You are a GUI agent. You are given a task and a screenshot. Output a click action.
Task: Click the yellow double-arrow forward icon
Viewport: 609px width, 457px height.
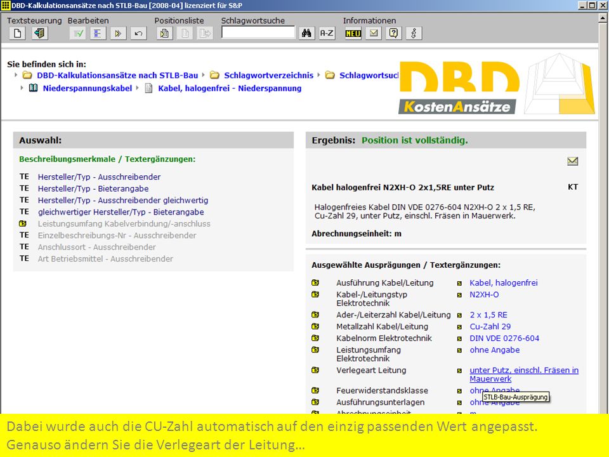tap(118, 34)
